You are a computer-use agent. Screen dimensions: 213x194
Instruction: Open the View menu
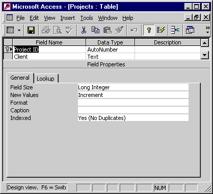tap(49, 18)
